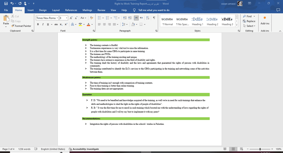Screen dimensions: 283x153
Task: Align text left
Action: pos(99,24)
